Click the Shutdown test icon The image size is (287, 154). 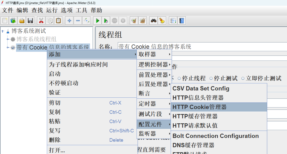[123, 21]
